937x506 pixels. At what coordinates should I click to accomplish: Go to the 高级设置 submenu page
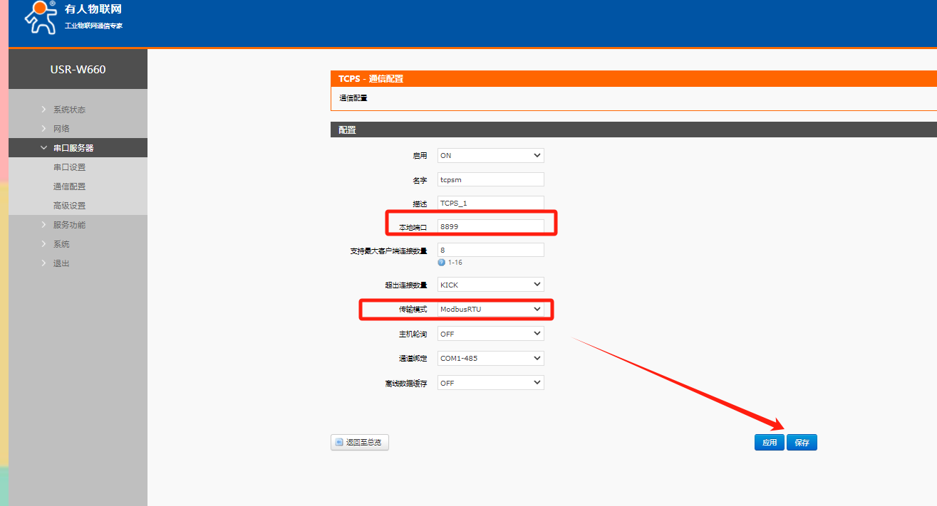[69, 206]
